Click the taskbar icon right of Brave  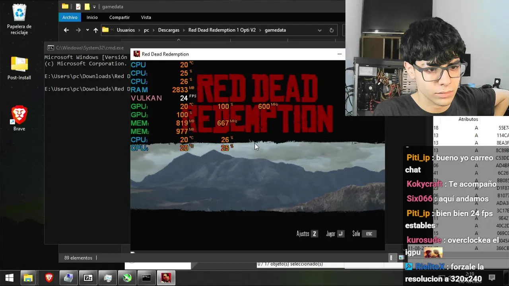[68, 278]
